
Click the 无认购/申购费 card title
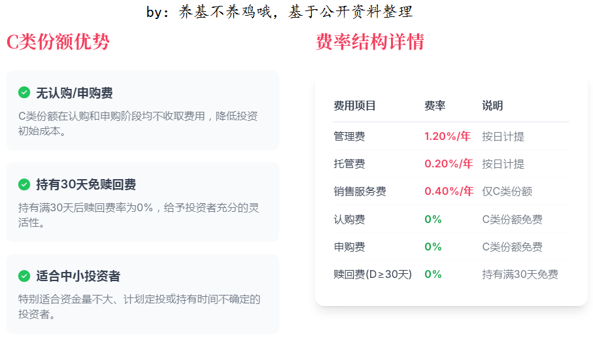75,93
